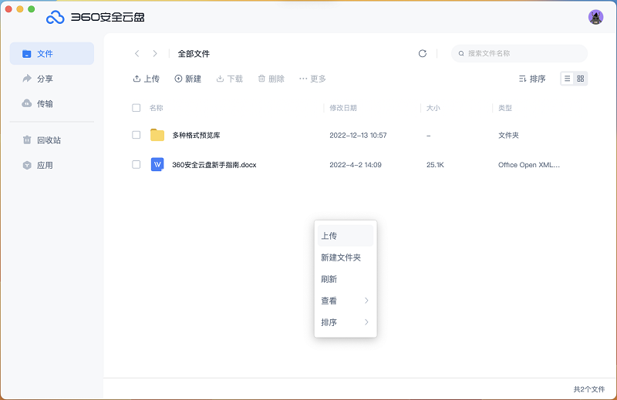Expand the 查看 submenu in context menu
Viewport: 617px width, 400px height.
345,301
